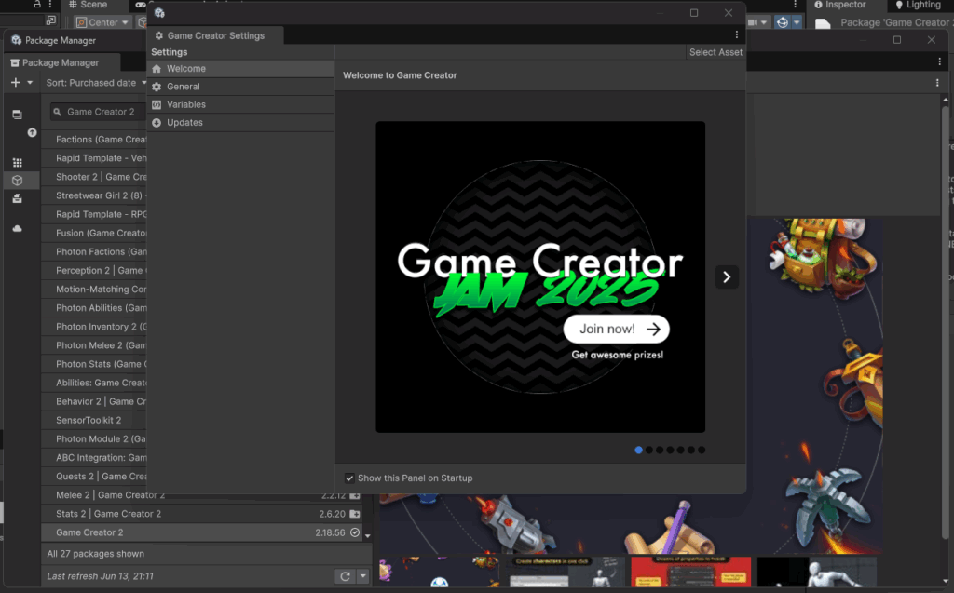954x593 pixels.
Task: Open the gizmos dropdown arrow
Action: point(797,22)
